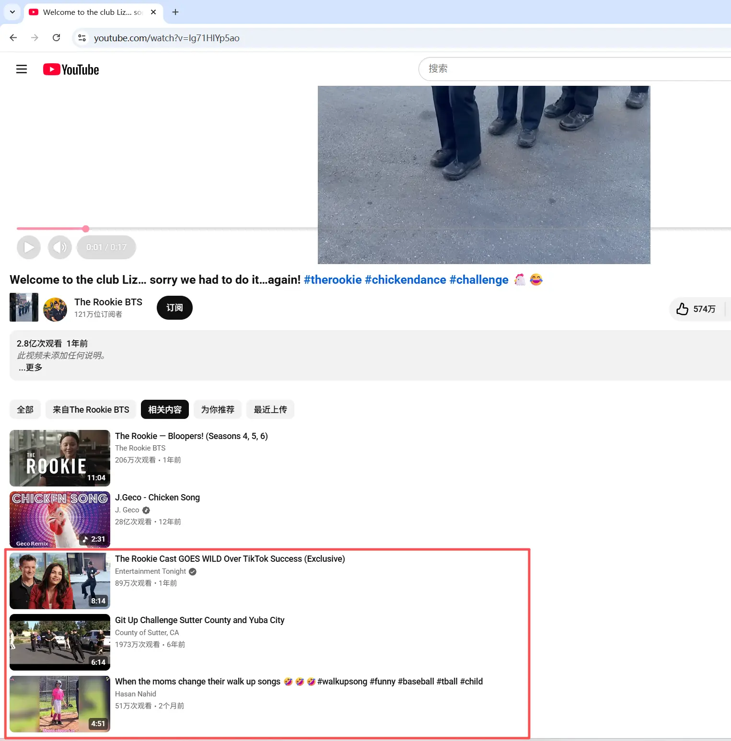This screenshot has height=741, width=731.
Task: Select the 最近上传 filter chip
Action: 270,410
